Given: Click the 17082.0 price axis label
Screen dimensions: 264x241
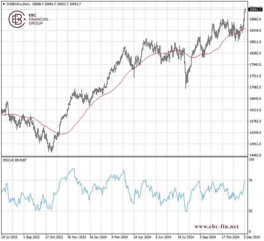Looking at the screenshot, I should point(254,87).
